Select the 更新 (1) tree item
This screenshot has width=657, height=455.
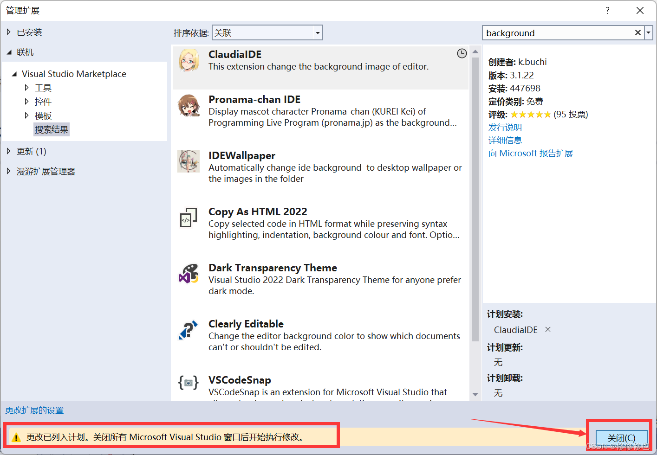click(32, 151)
